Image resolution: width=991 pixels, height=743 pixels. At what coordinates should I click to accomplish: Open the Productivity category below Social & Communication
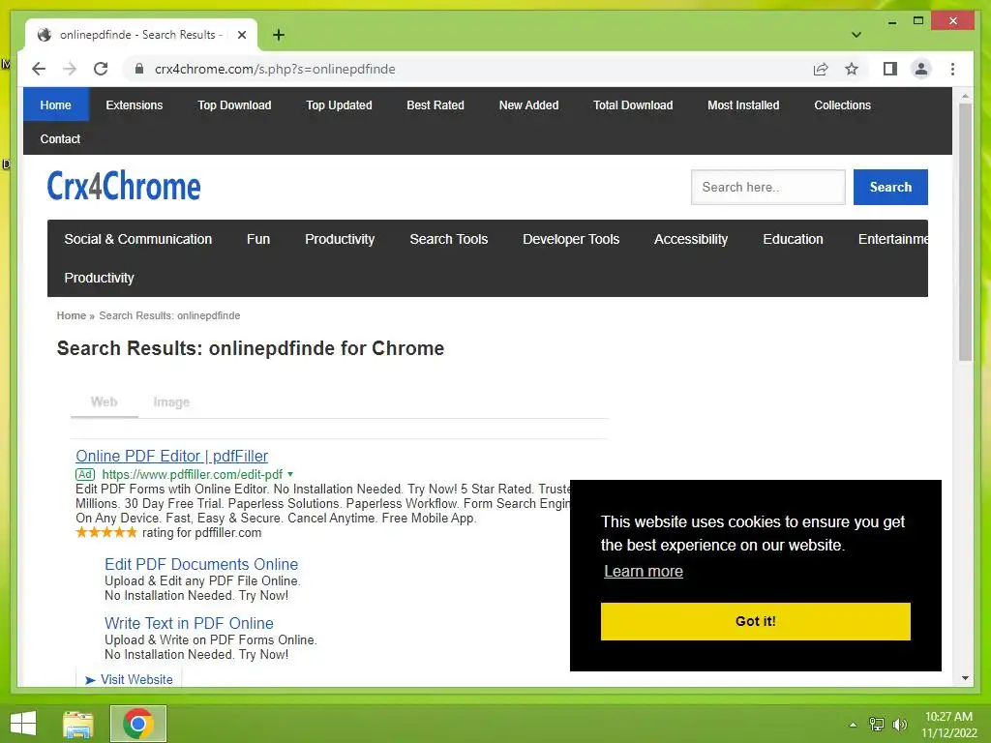99,278
